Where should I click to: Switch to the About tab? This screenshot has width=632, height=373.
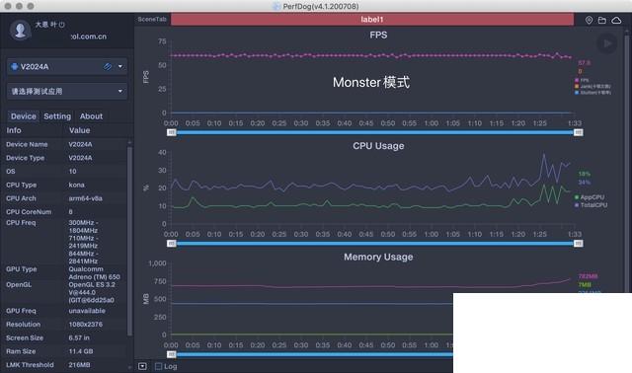coord(91,116)
